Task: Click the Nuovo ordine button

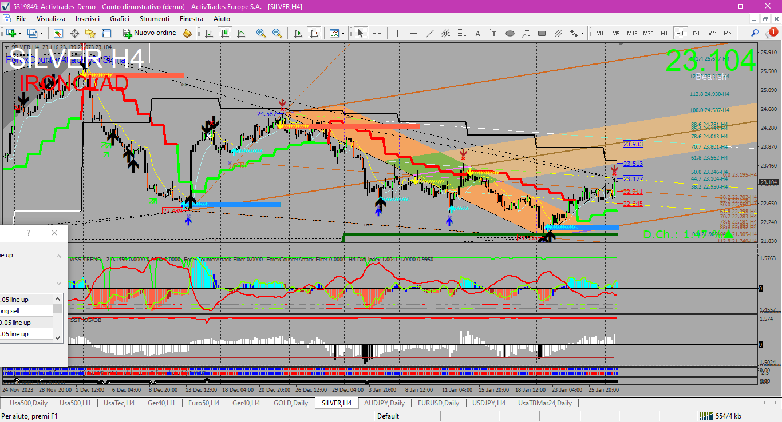Action: click(x=151, y=33)
